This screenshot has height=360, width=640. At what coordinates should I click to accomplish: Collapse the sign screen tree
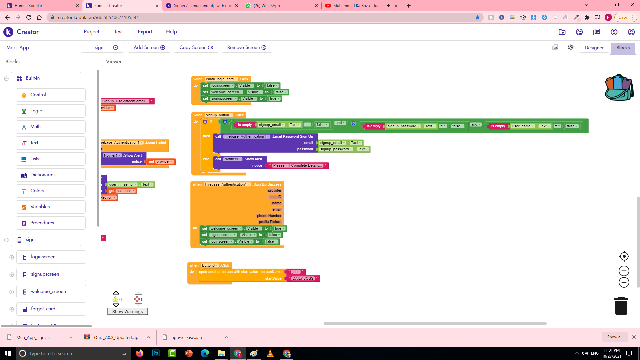coord(6,240)
